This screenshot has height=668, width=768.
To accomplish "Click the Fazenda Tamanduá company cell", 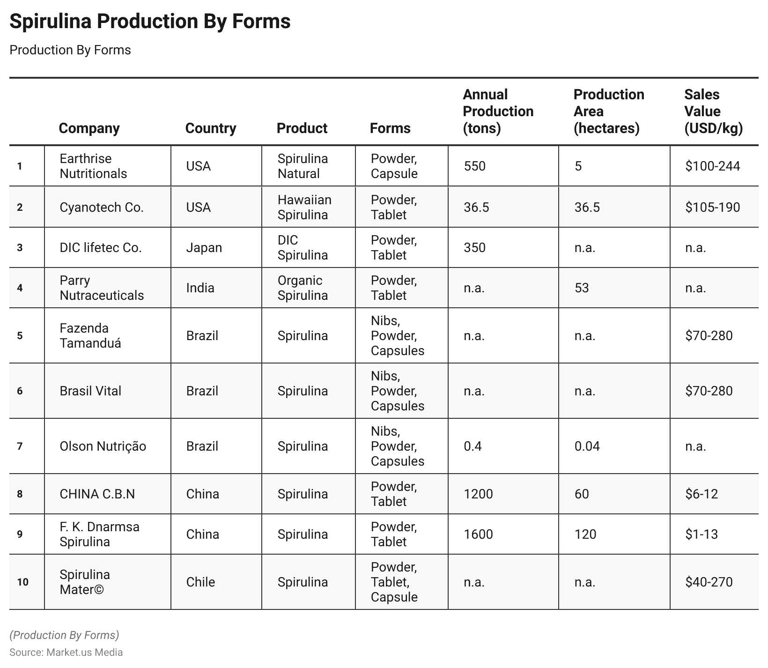I will pyautogui.click(x=90, y=335).
